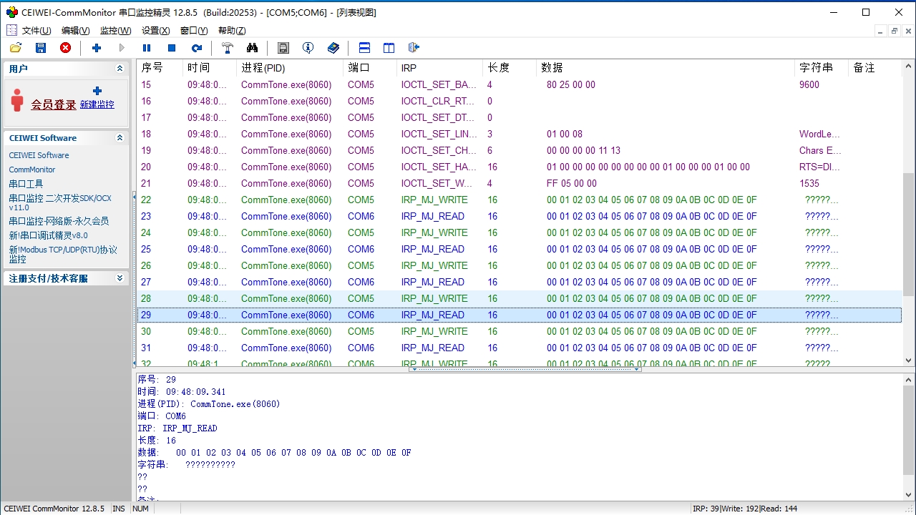Open the 监控(W) menu
The image size is (916, 515).
[x=115, y=31]
